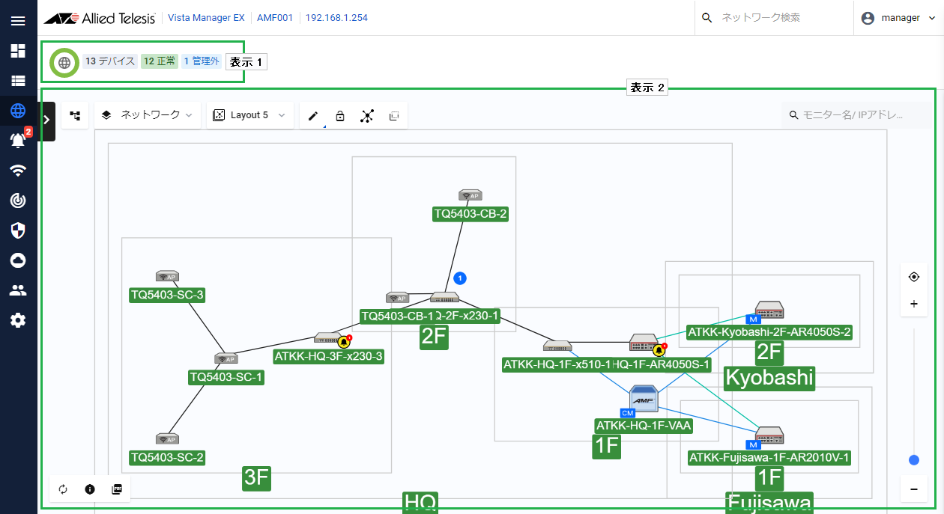Image resolution: width=944 pixels, height=514 pixels.
Task: Click the topology nodes icon in toolbar
Action: click(x=366, y=116)
